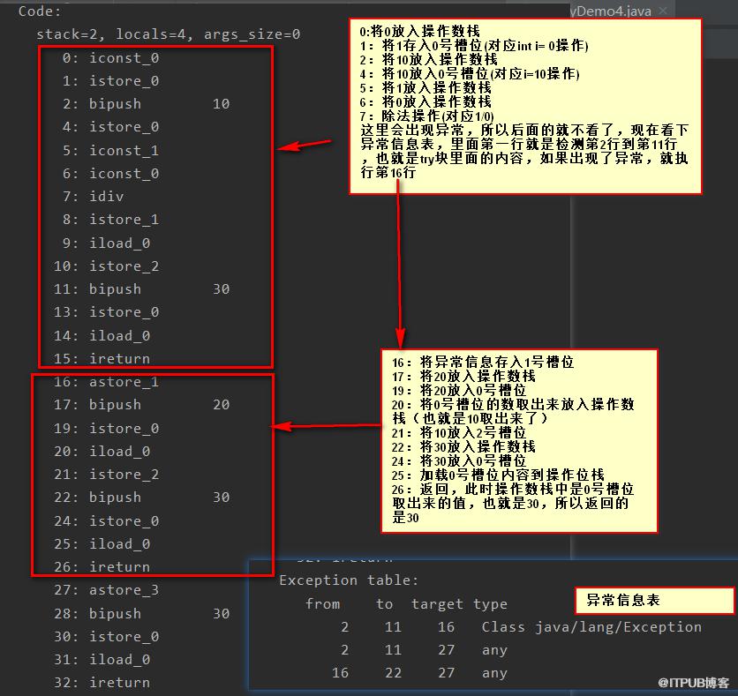Select the '20: iload_0' instruction
This screenshot has height=696, width=738.
click(x=102, y=452)
